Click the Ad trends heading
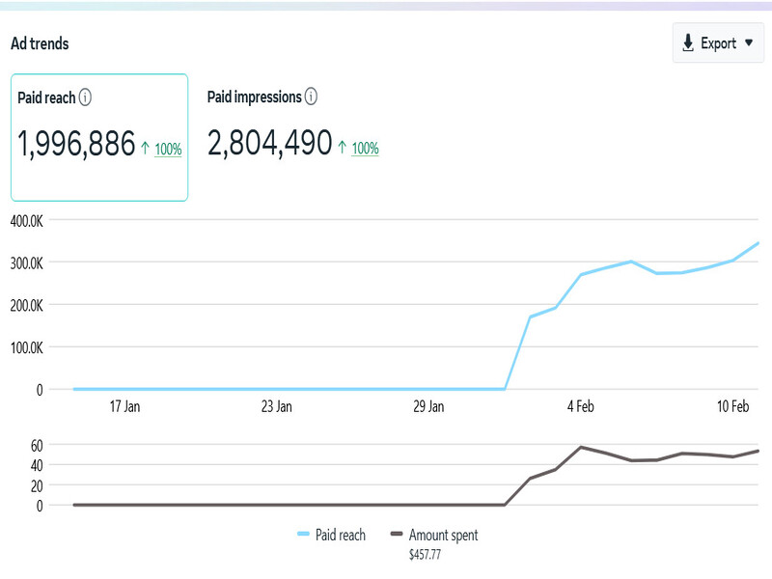The width and height of the screenshot is (772, 579). (39, 43)
